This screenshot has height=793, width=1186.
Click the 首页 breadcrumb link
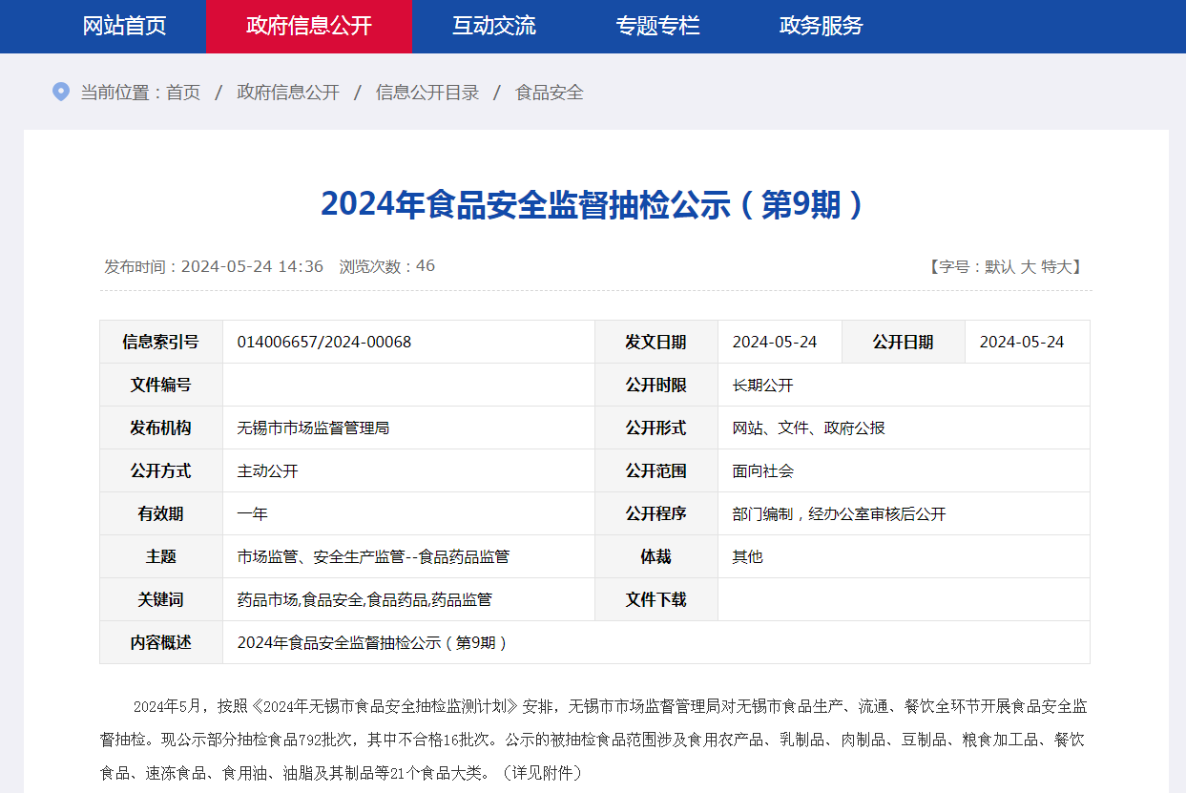(183, 93)
